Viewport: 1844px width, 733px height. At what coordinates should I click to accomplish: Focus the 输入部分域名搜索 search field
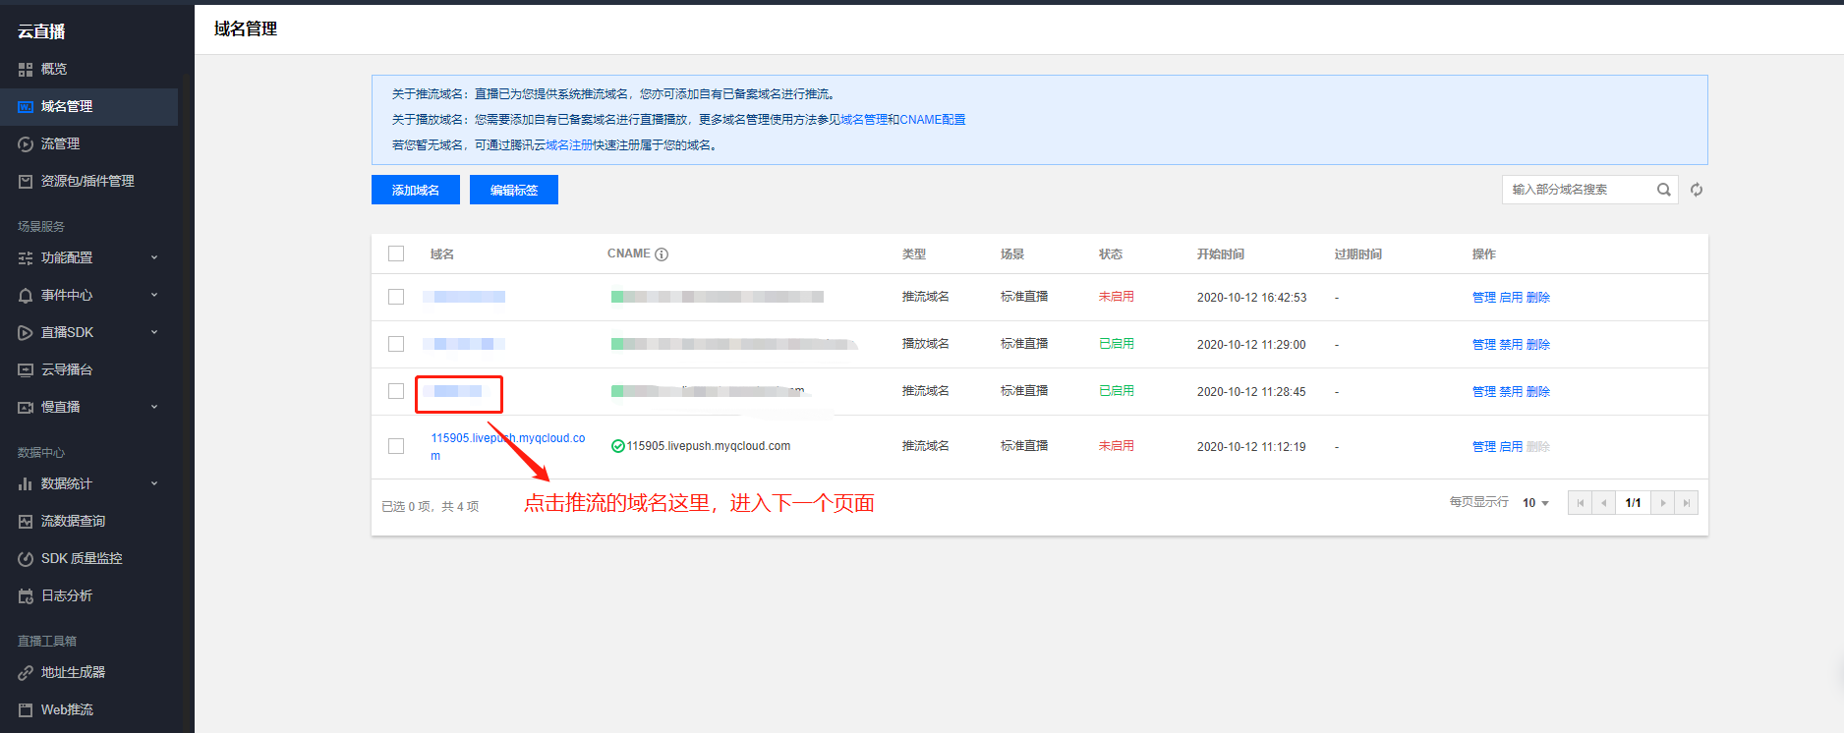point(1578,190)
